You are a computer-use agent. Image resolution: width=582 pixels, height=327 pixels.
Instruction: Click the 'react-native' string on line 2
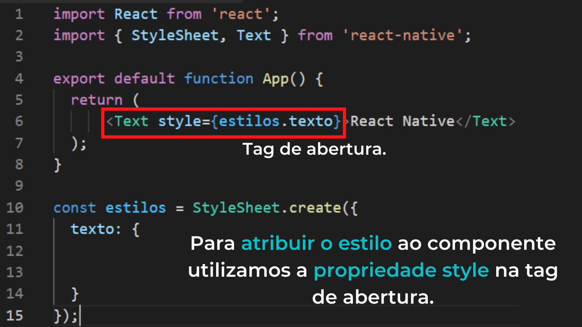tap(403, 35)
